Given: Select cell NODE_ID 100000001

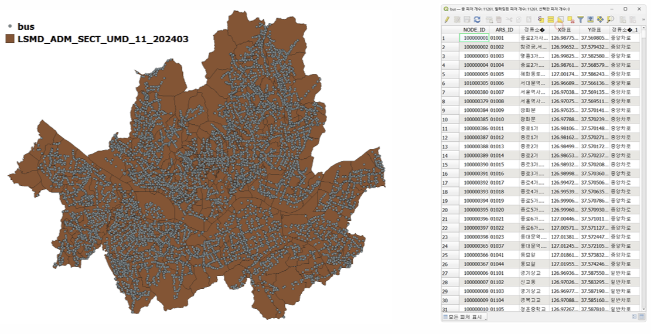Looking at the screenshot, I should 474,38.
